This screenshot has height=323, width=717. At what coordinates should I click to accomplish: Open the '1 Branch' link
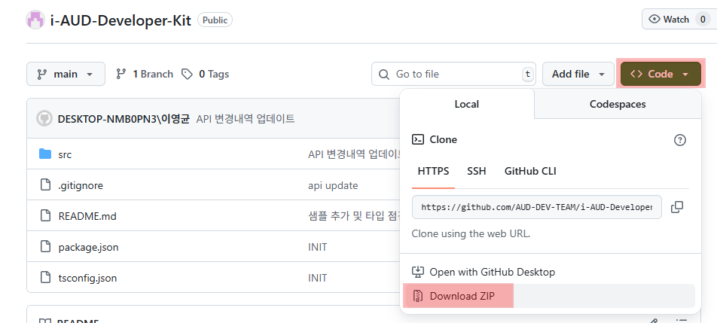point(145,74)
